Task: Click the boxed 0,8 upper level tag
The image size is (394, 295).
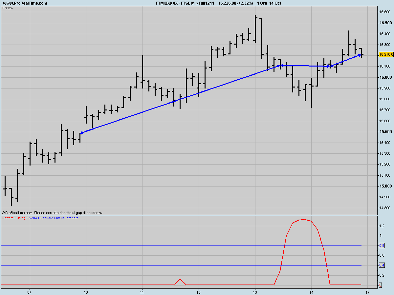Action: click(x=382, y=246)
